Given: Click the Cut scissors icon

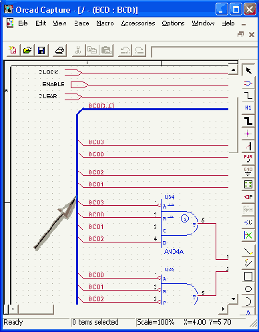Looking at the screenshot, I should [77, 50].
